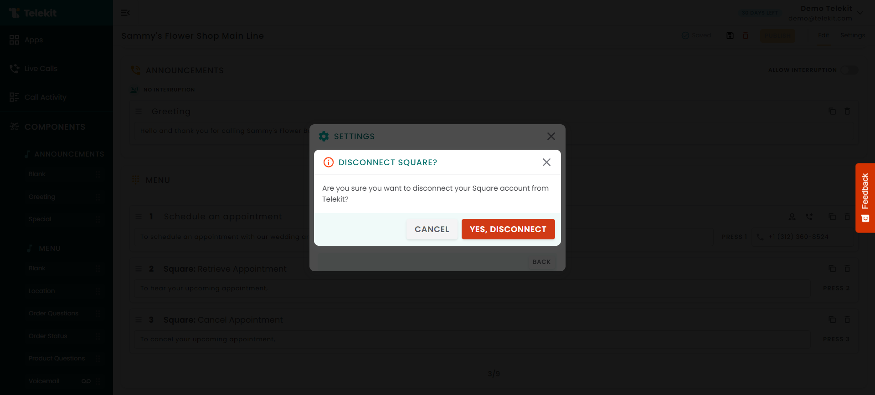Switch to the Settings tab
The image size is (875, 395).
[852, 35]
